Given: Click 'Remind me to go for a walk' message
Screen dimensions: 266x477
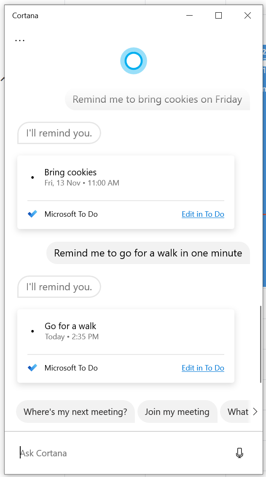Looking at the screenshot, I should pyautogui.click(x=148, y=253).
